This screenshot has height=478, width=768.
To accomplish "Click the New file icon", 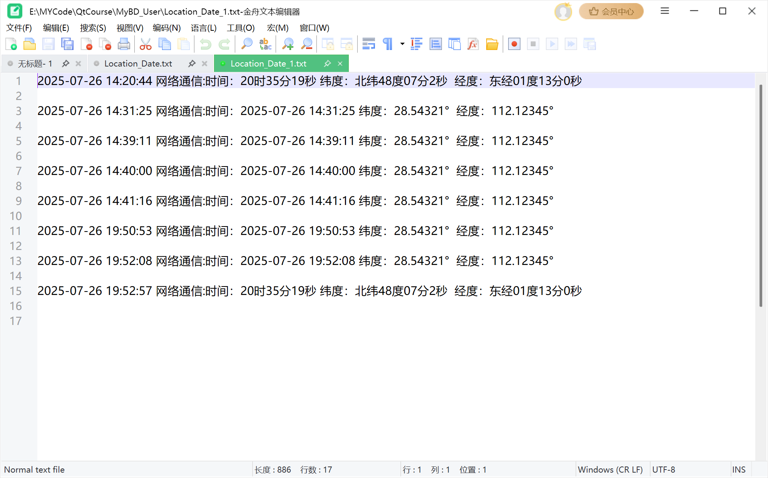I will (x=11, y=44).
